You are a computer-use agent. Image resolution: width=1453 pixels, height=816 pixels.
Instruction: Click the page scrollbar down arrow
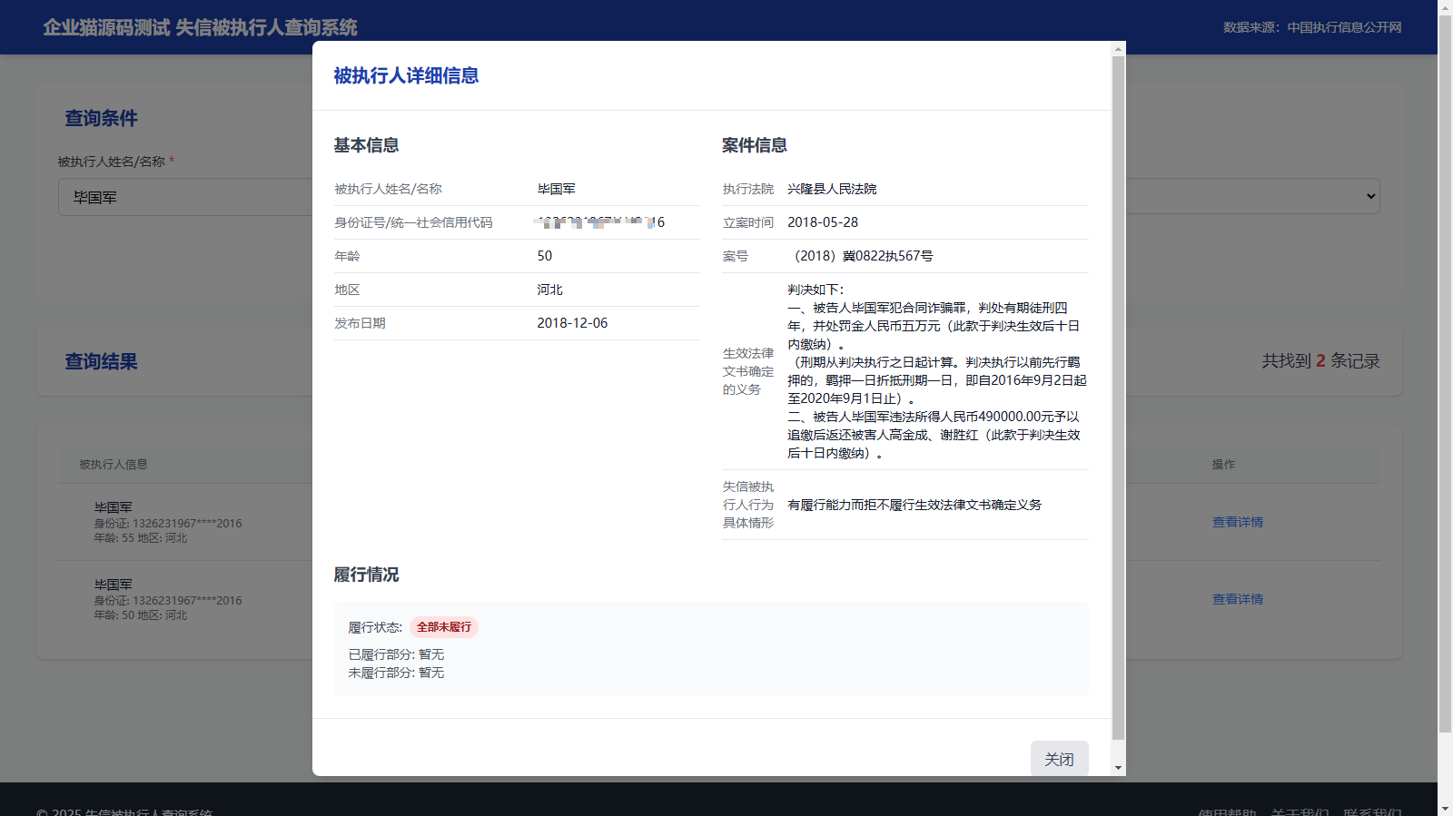pyautogui.click(x=1445, y=808)
